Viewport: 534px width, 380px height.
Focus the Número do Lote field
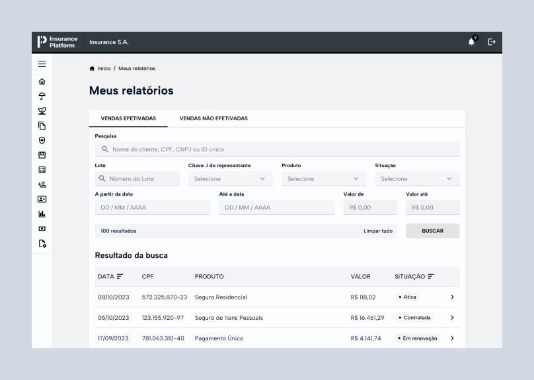[x=137, y=178]
